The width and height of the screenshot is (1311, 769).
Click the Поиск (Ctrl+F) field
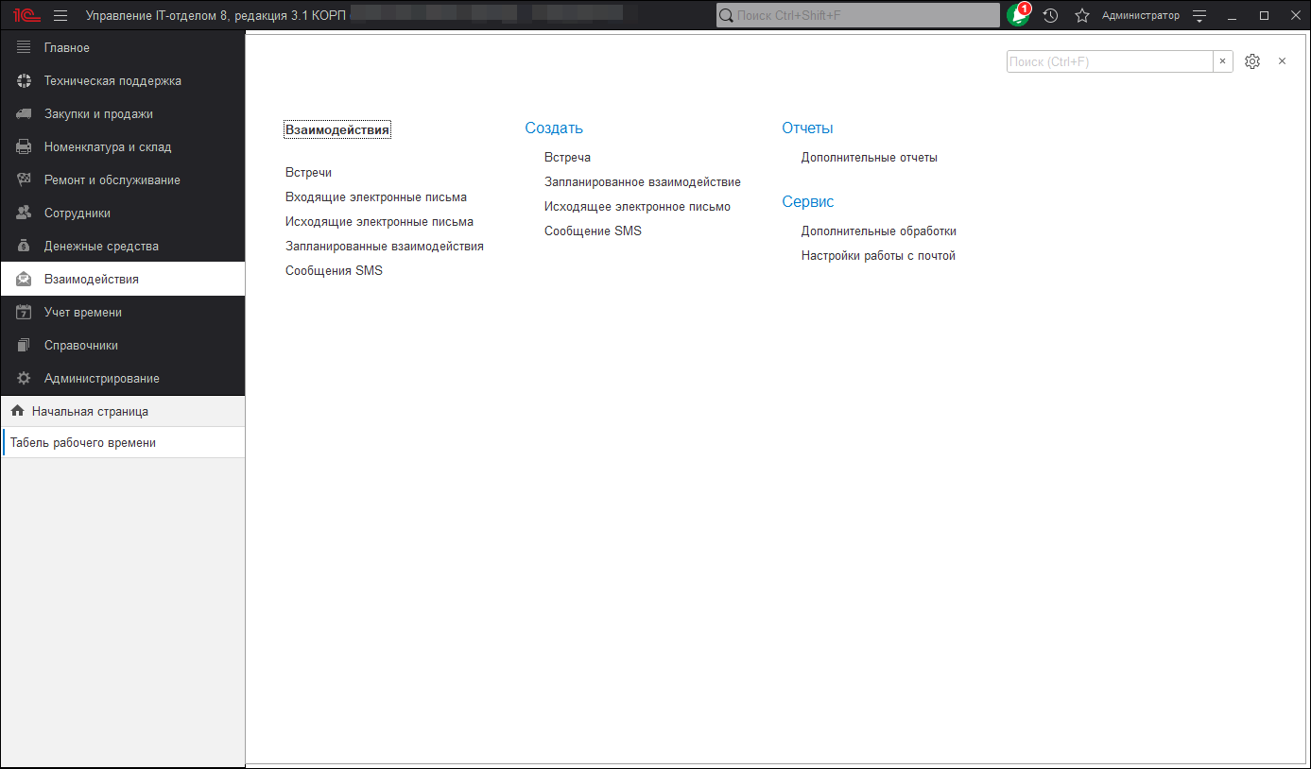click(1109, 61)
